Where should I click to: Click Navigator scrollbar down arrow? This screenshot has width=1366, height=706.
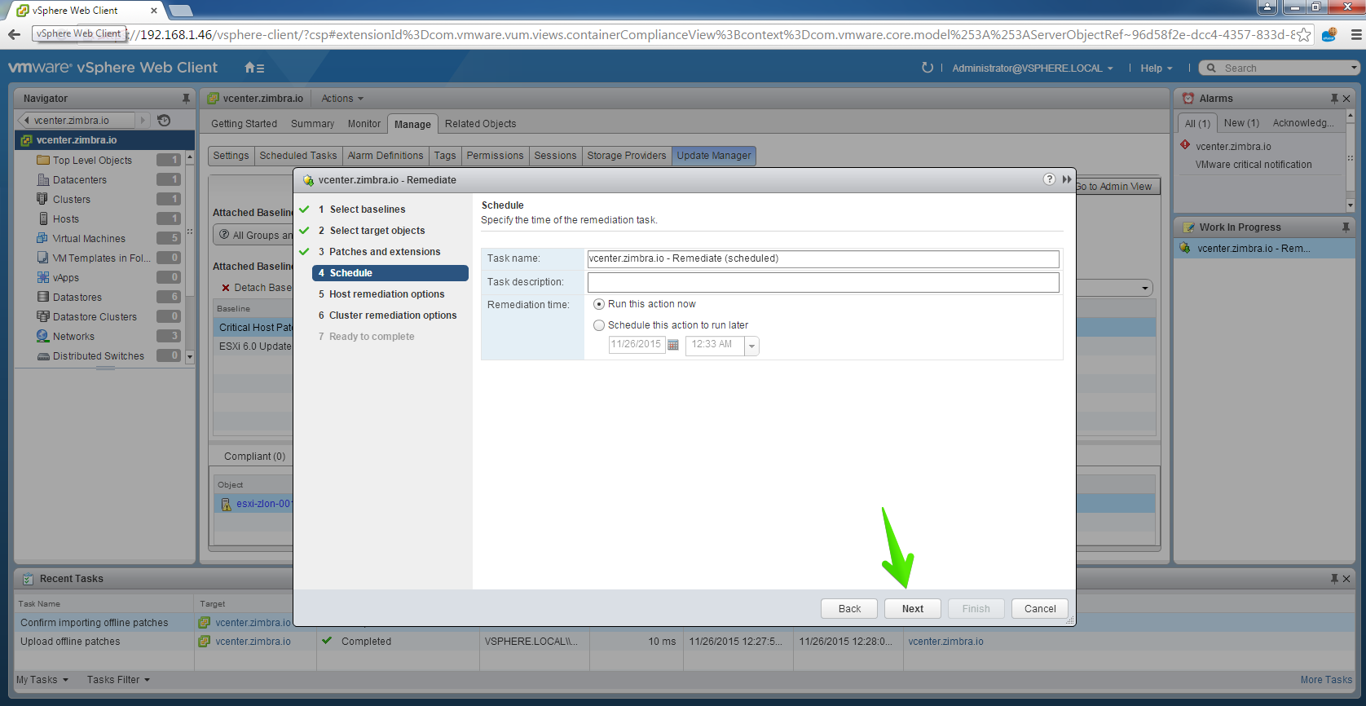tap(190, 356)
